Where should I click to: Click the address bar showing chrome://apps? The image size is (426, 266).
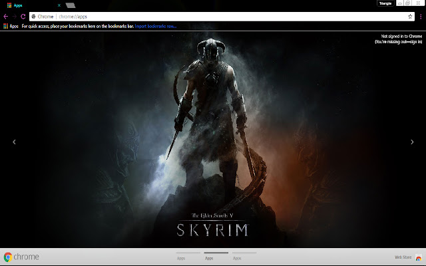click(x=200, y=16)
